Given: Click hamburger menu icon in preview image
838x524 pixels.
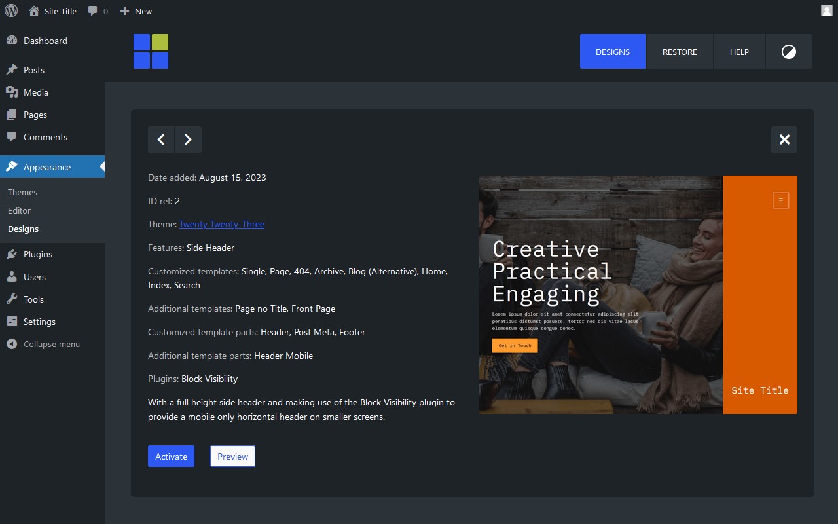Looking at the screenshot, I should pos(780,200).
